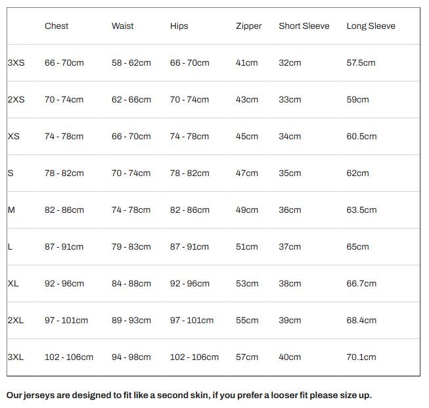
Task: Click the Short Sleeve column header
Action: [x=304, y=26]
